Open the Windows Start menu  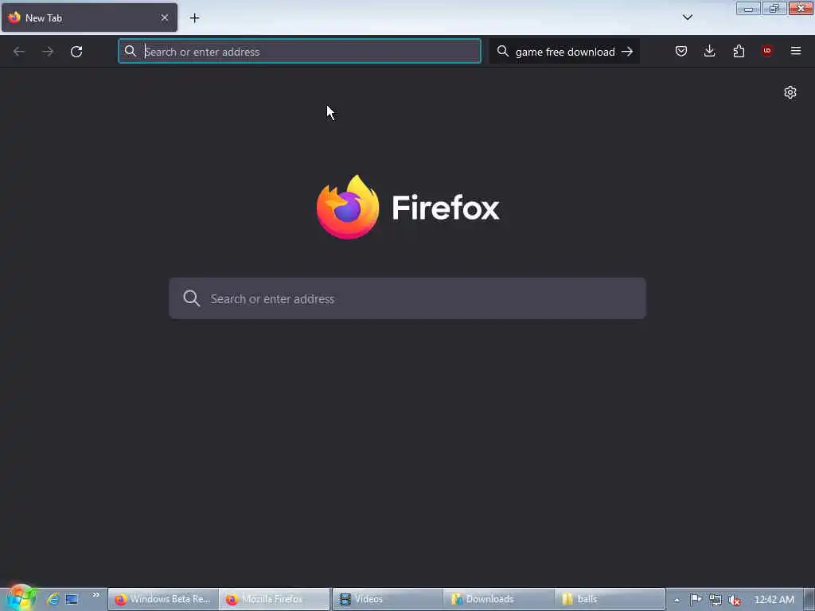[x=20, y=597]
